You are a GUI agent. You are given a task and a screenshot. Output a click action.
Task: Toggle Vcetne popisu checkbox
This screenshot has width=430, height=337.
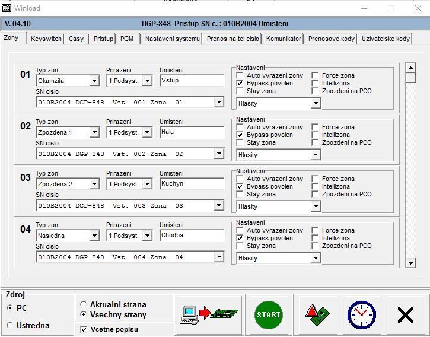coord(84,328)
